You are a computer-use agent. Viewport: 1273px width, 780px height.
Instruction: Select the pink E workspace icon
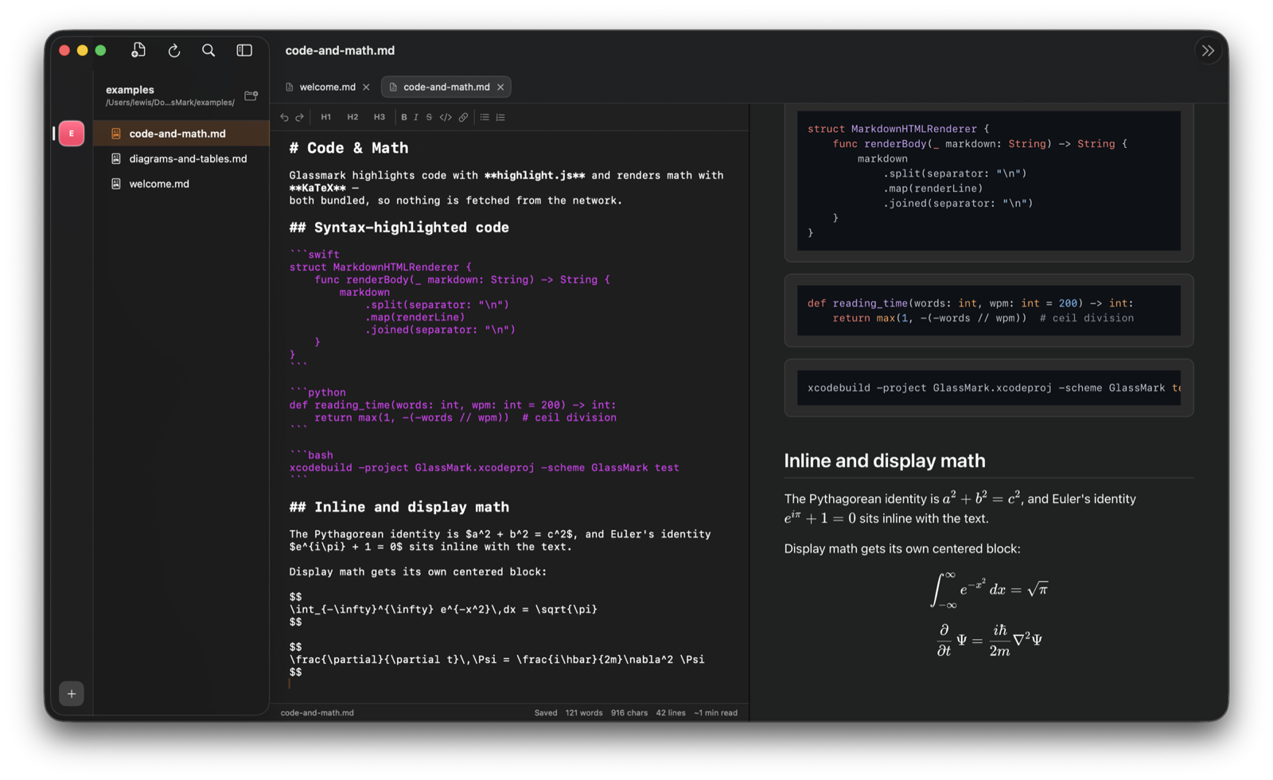click(x=72, y=134)
